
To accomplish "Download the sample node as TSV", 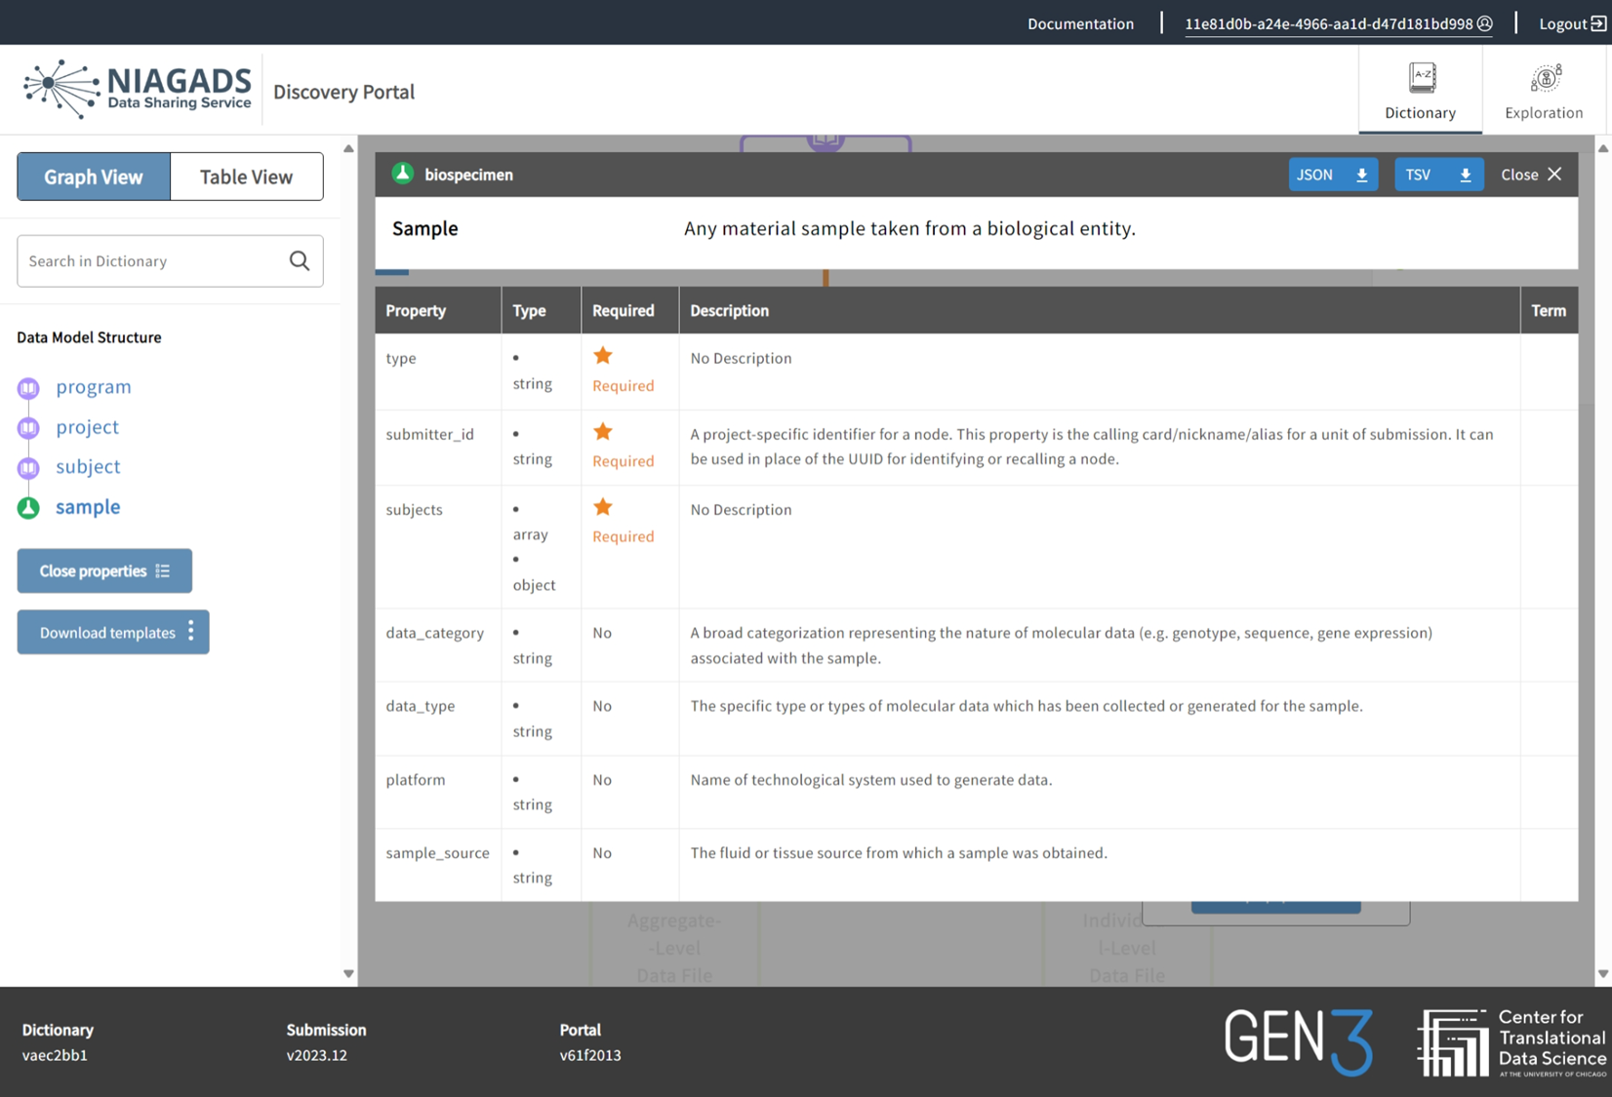I will pyautogui.click(x=1437, y=175).
